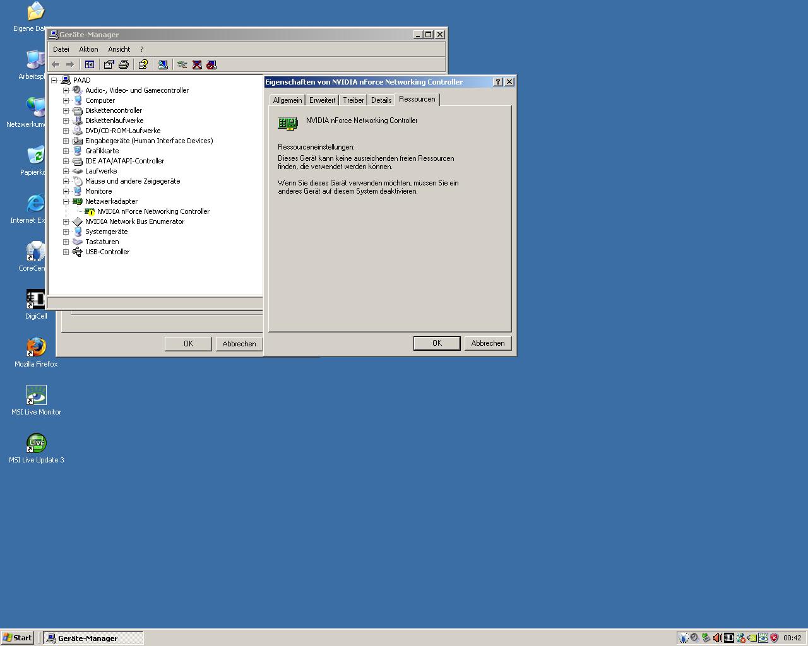Select the Mozilla Firefox desktop icon
The width and height of the screenshot is (808, 646).
pos(36,347)
